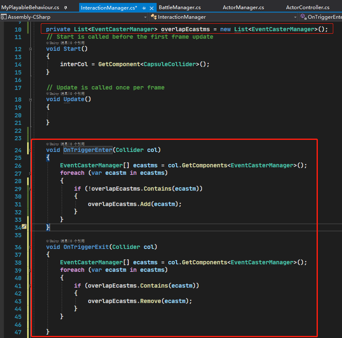
Task: Open the MyPlayableBehaviour.cs tab
Action: click(x=30, y=7)
